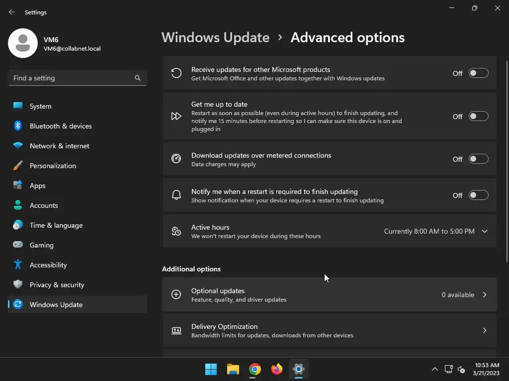Image resolution: width=509 pixels, height=381 pixels.
Task: Click the vertical scrollbar in settings pane
Action: pyautogui.click(x=507, y=161)
